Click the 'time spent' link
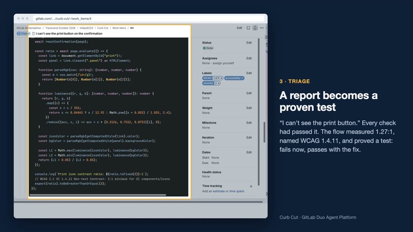The width and height of the screenshot is (413, 232). click(x=237, y=191)
